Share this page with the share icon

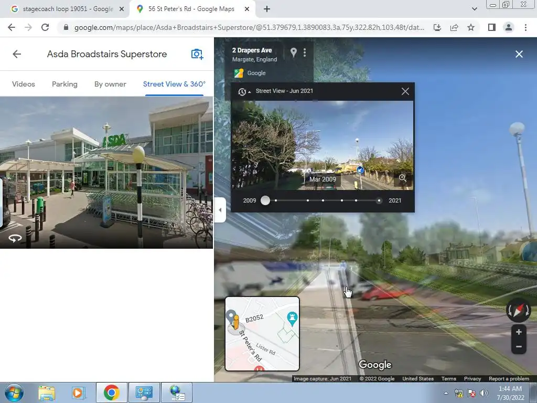(x=454, y=27)
